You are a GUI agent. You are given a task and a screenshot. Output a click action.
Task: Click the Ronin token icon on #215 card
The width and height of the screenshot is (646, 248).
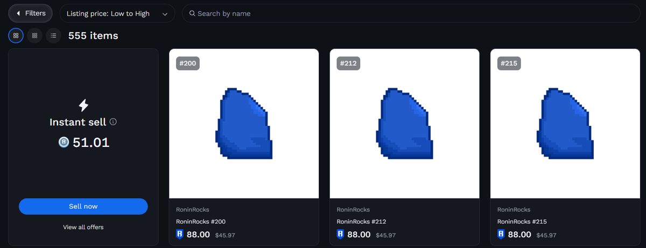point(501,235)
